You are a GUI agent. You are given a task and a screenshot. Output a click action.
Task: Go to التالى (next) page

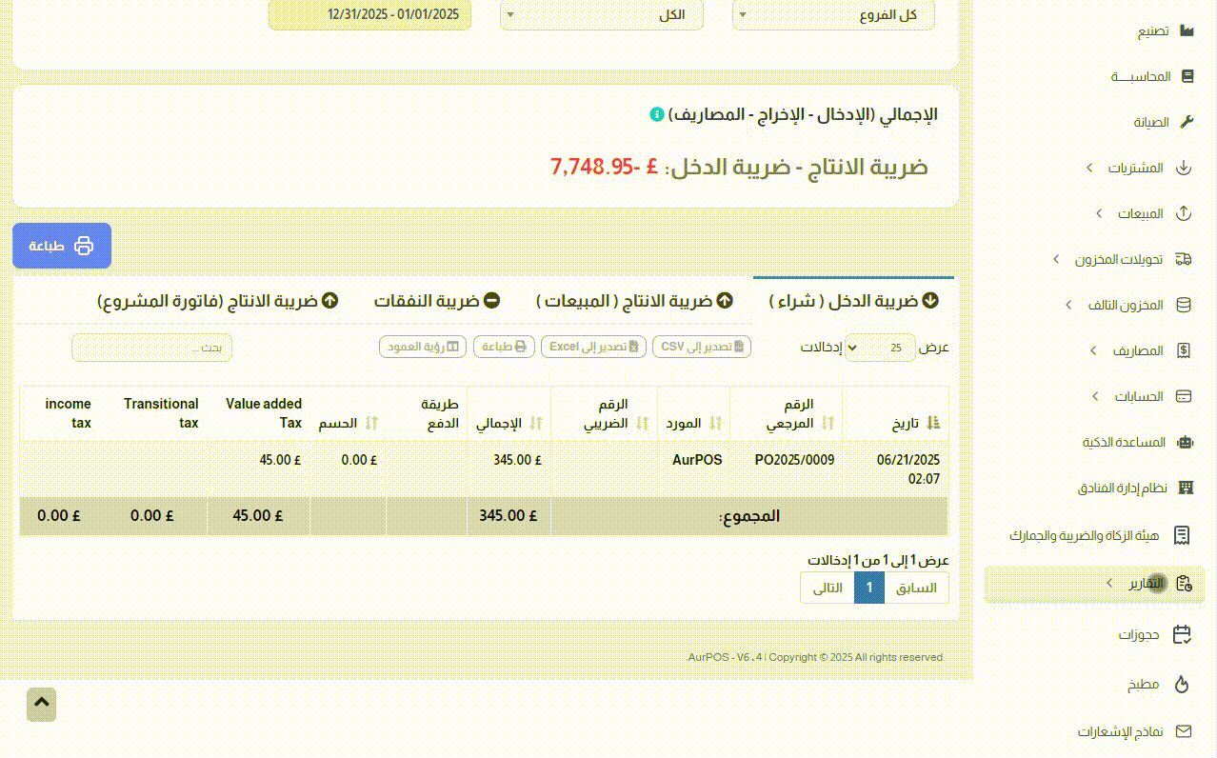828,588
